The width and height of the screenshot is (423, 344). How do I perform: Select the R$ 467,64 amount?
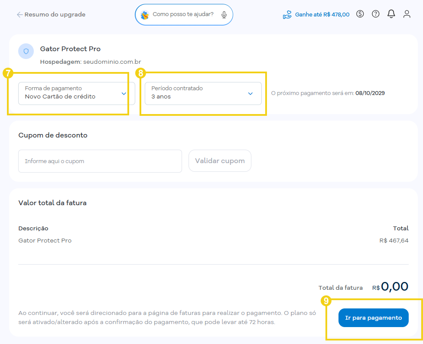[x=394, y=241]
